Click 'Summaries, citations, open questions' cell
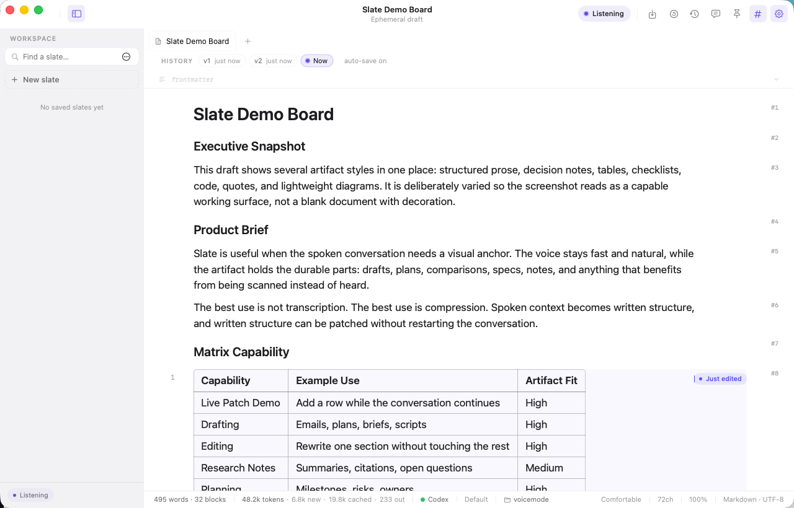Viewport: 794px width, 508px height. [x=403, y=468]
